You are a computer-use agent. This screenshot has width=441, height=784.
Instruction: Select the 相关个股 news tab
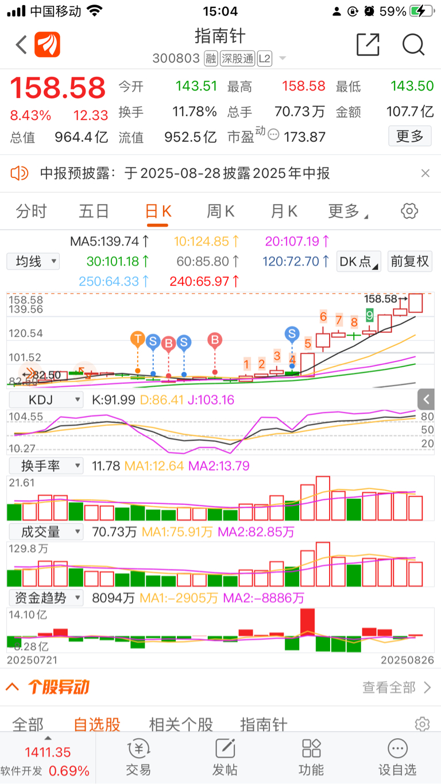tap(181, 724)
